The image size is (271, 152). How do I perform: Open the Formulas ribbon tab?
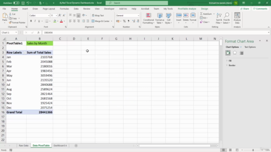[x=64, y=8]
